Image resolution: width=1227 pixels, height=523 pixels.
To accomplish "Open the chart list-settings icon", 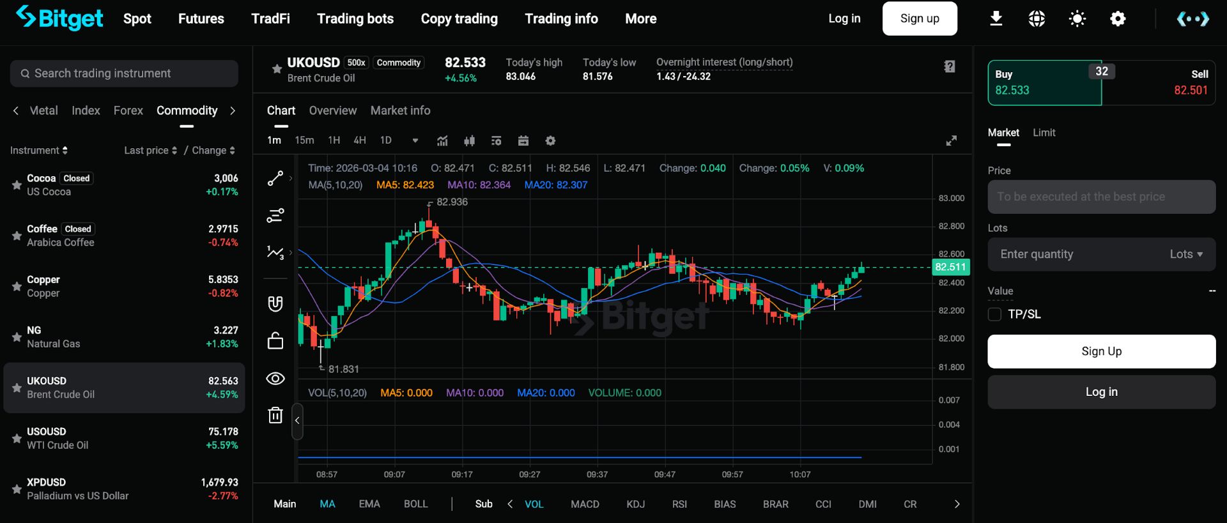I will point(497,140).
